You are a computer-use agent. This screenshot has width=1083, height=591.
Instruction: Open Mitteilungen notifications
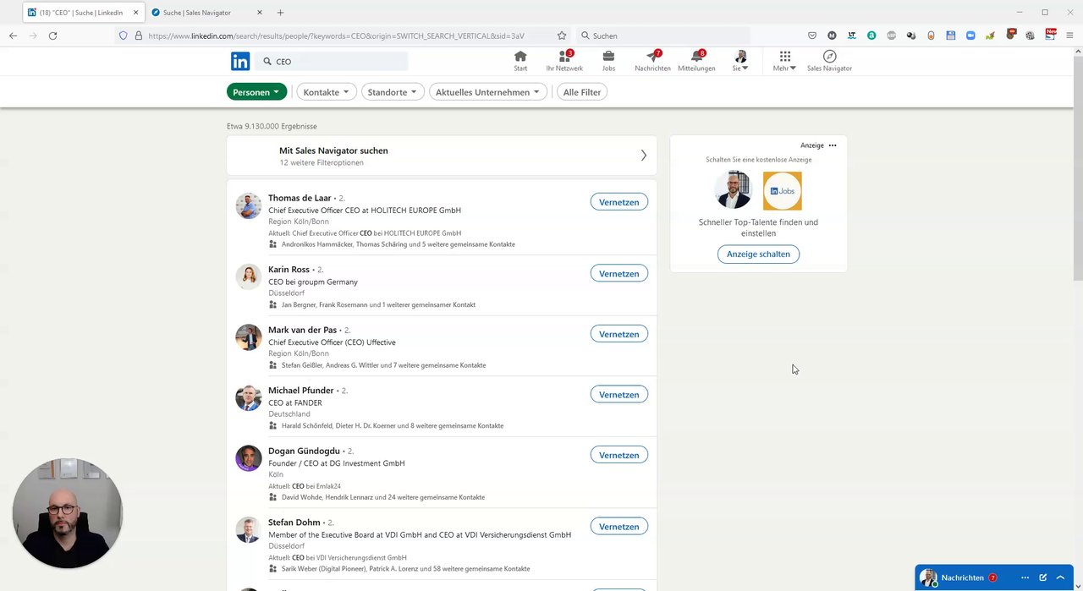[696, 61]
